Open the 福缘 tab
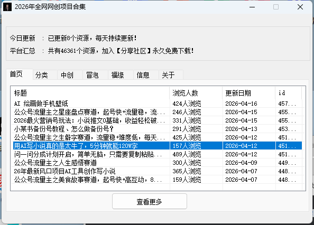The image size is (314, 225). (x=121, y=75)
